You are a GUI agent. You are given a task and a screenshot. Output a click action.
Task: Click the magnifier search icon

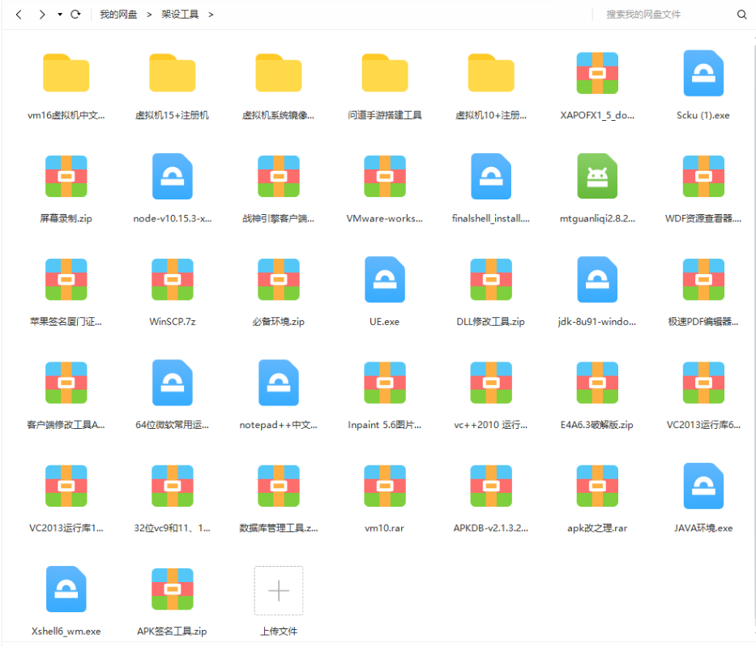[742, 15]
